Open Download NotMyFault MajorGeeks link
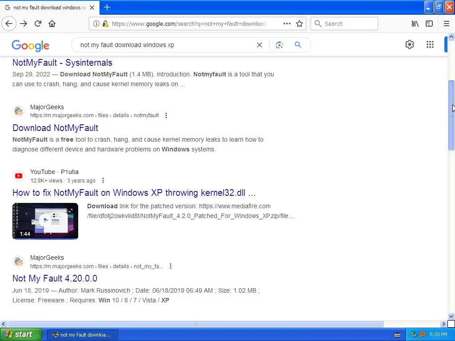Viewport: 455px width, 341px height. [x=56, y=128]
